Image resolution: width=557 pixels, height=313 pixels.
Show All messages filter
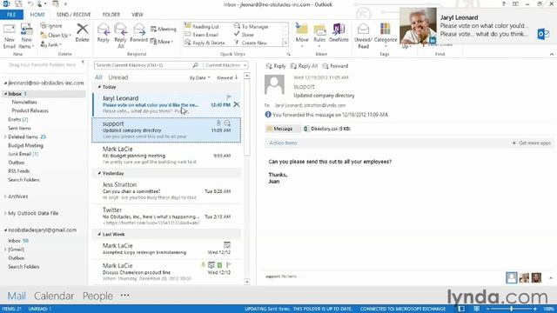(98, 77)
